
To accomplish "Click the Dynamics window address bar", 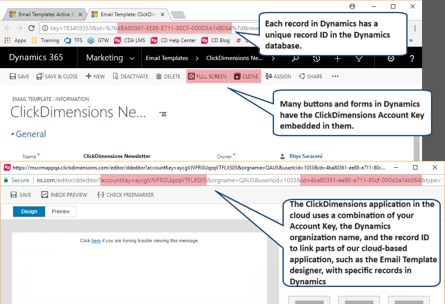I will pyautogui.click(x=149, y=28).
